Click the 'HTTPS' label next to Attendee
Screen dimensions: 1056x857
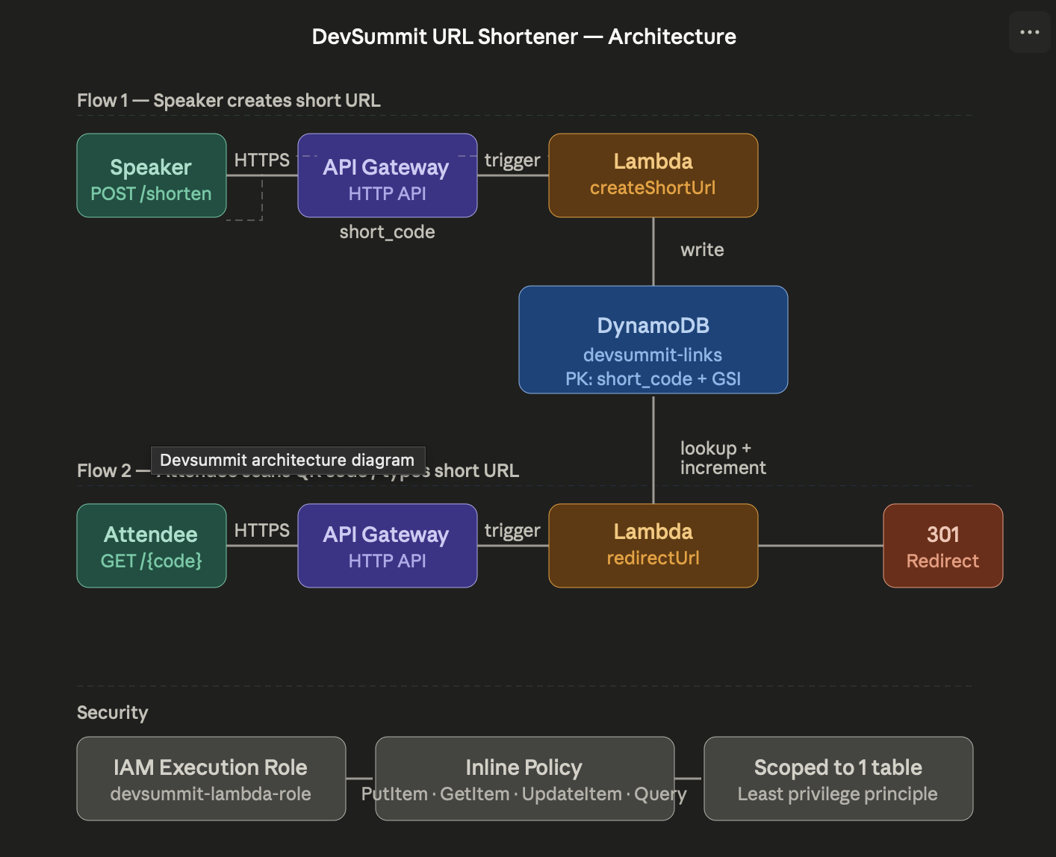tap(262, 530)
